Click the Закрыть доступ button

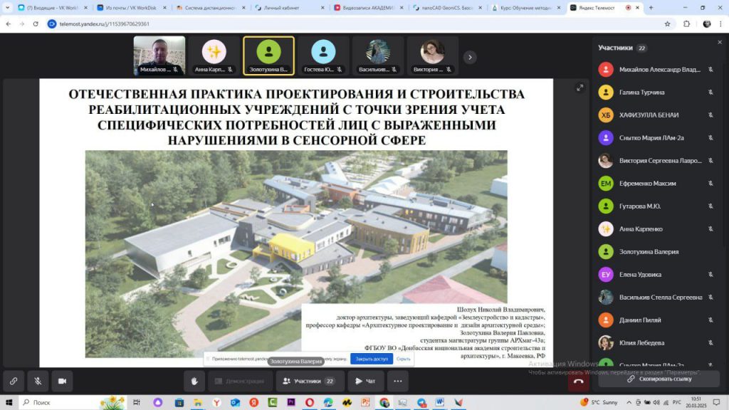(372, 359)
